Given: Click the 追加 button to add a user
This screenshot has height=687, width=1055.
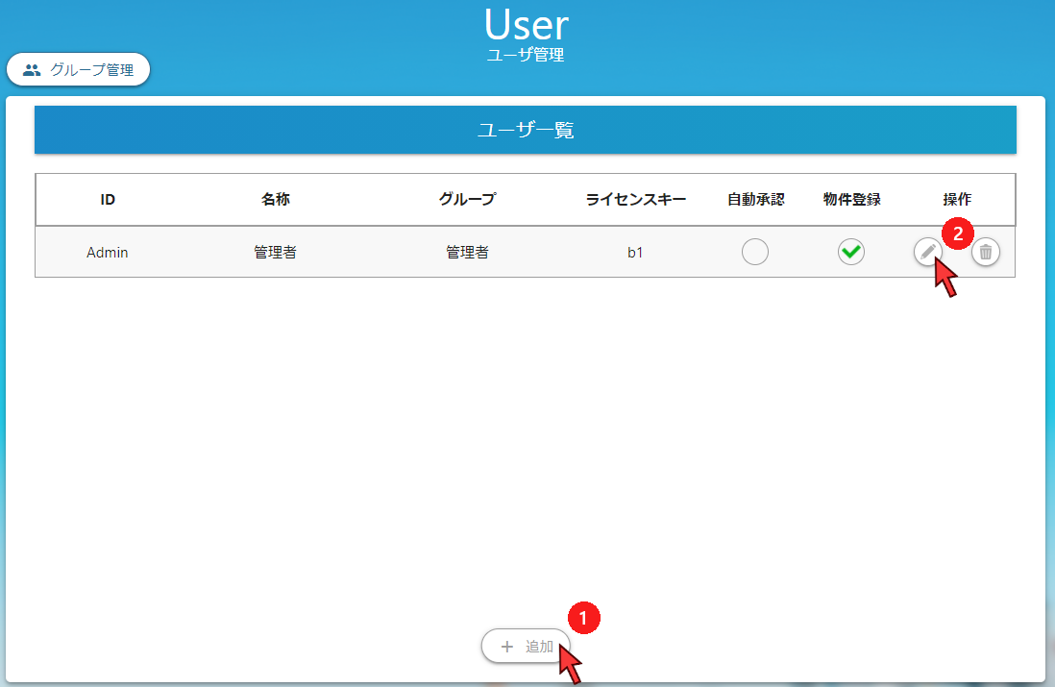Looking at the screenshot, I should click(526, 646).
